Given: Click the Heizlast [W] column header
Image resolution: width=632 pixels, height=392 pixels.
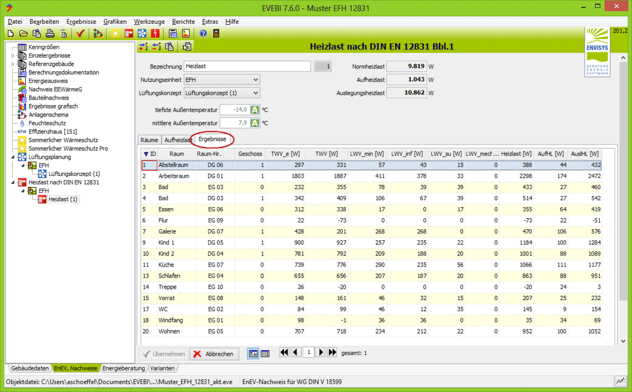Looking at the screenshot, I should coord(517,153).
